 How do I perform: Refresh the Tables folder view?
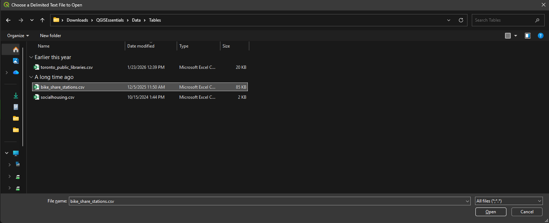(x=461, y=20)
